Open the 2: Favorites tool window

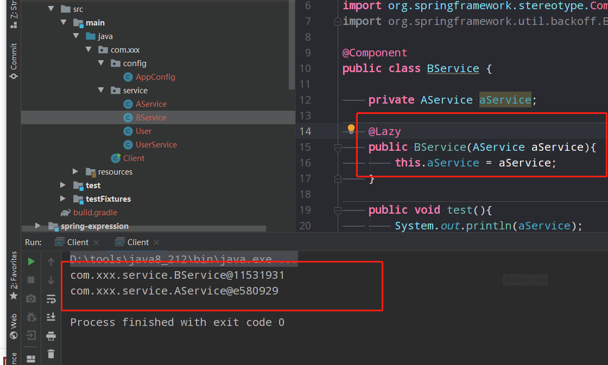coord(14,276)
